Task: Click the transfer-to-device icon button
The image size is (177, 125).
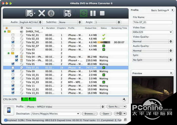Action: [119, 113]
